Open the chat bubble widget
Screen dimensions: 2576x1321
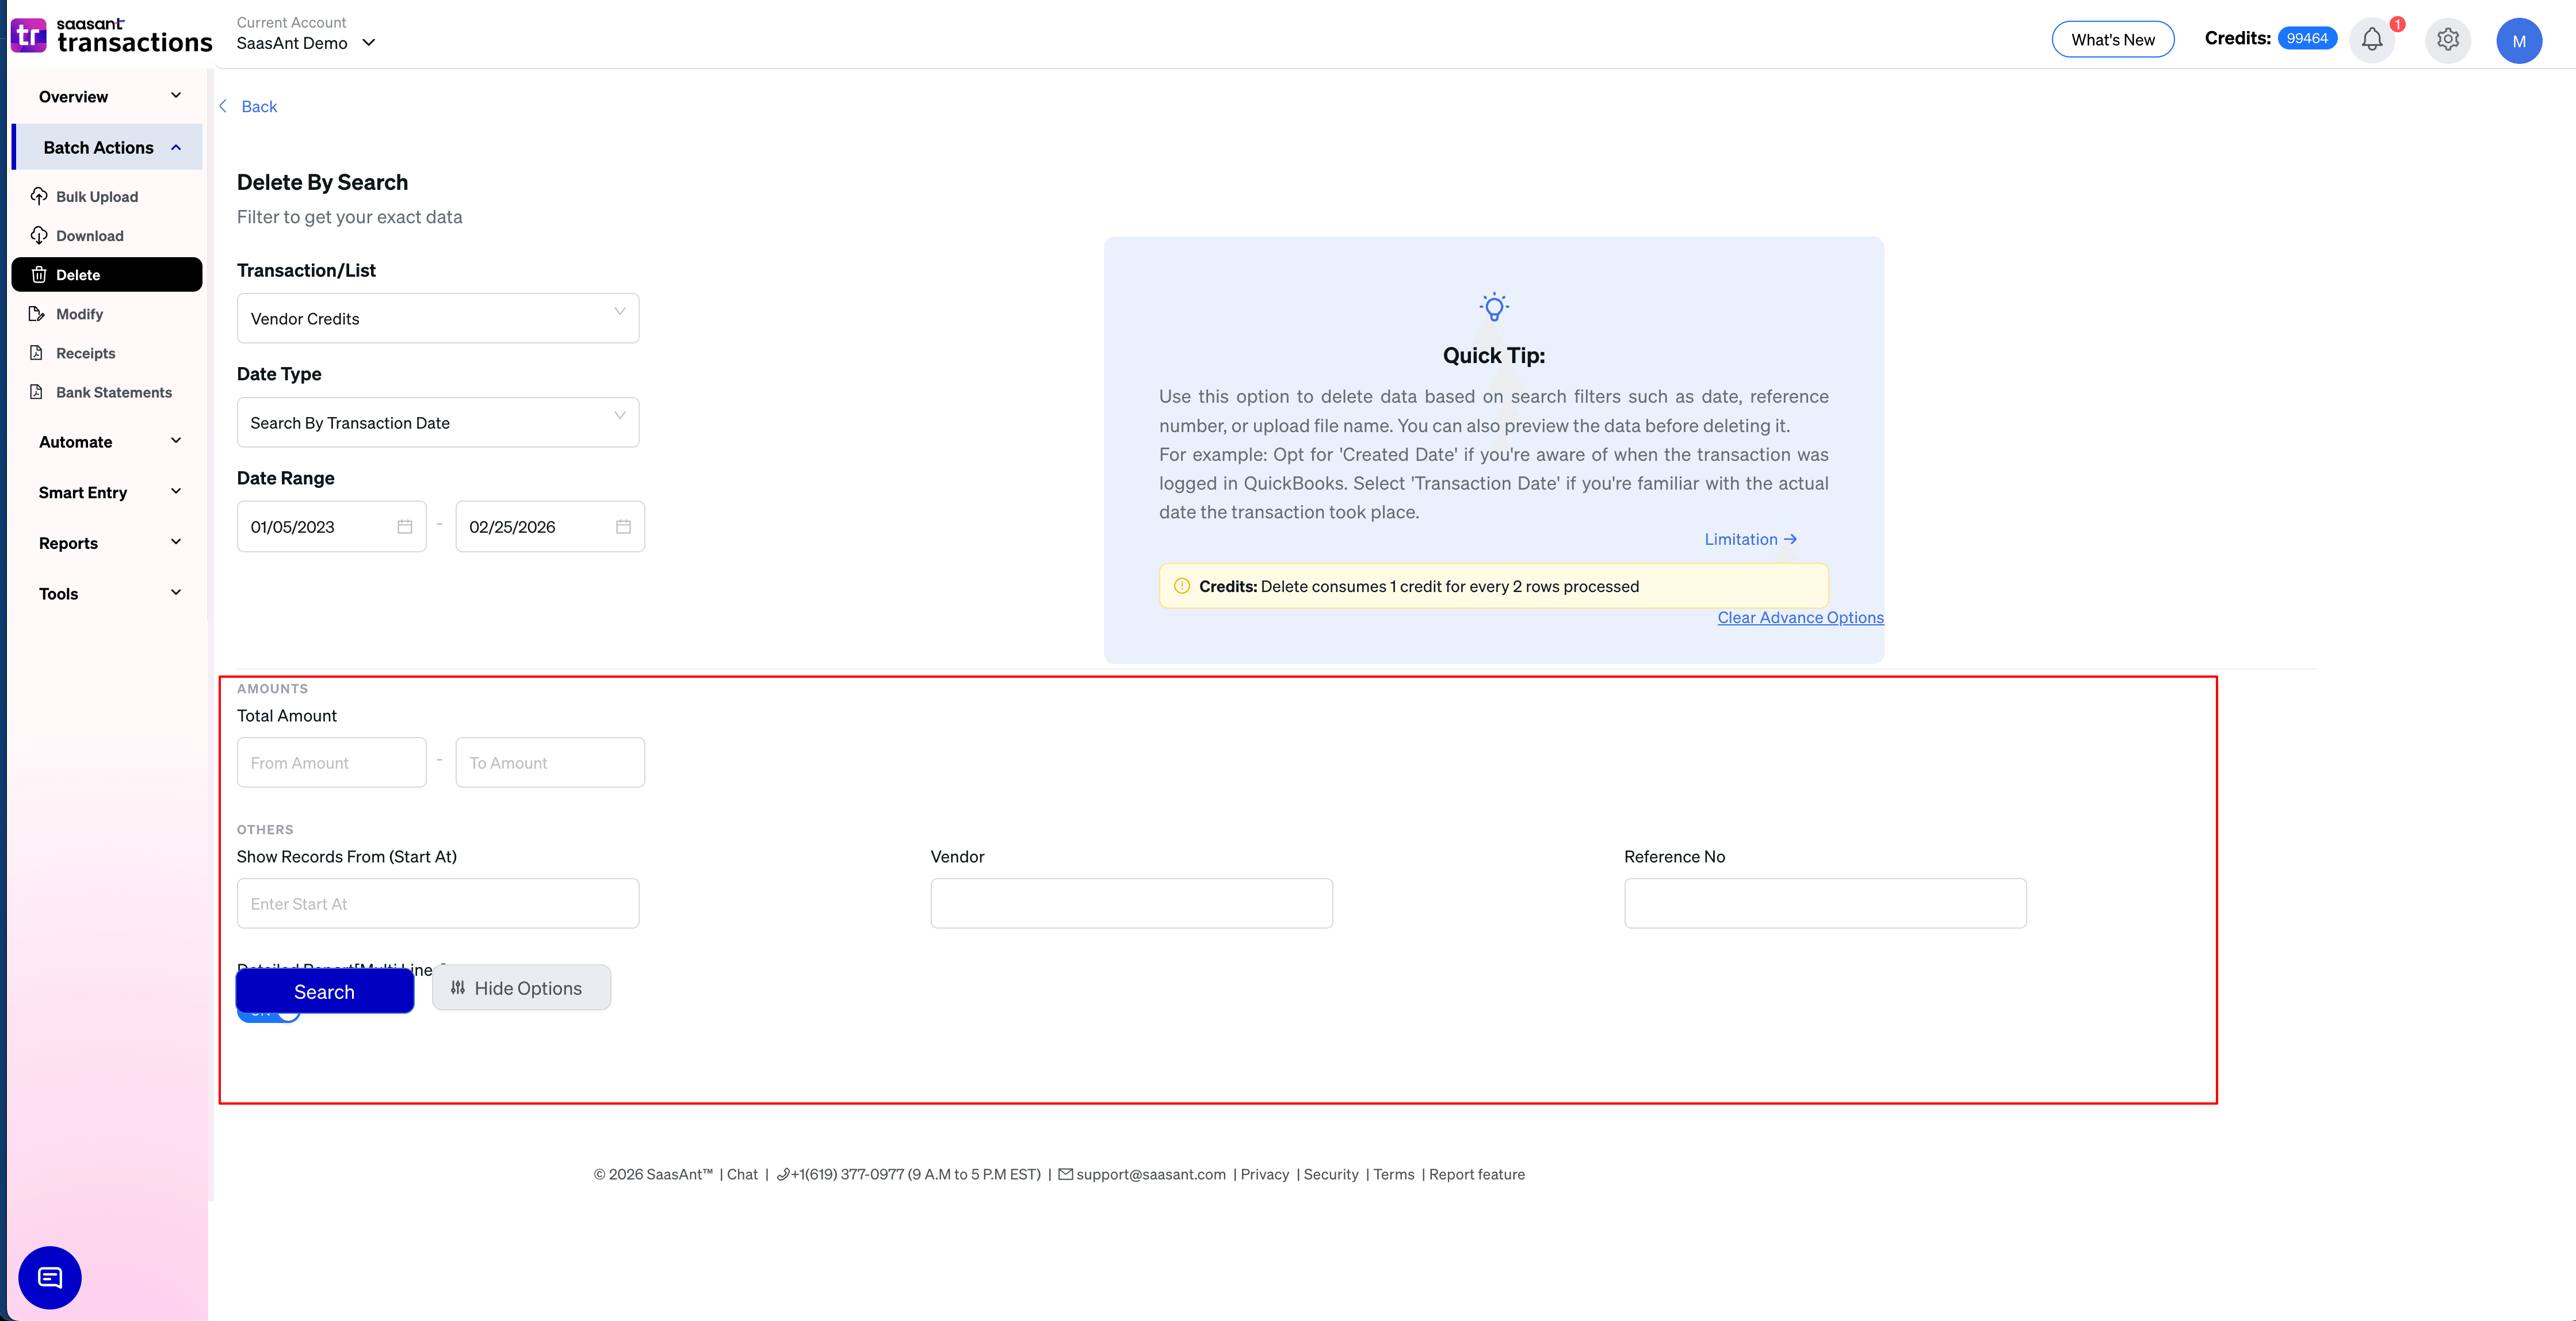coord(50,1277)
